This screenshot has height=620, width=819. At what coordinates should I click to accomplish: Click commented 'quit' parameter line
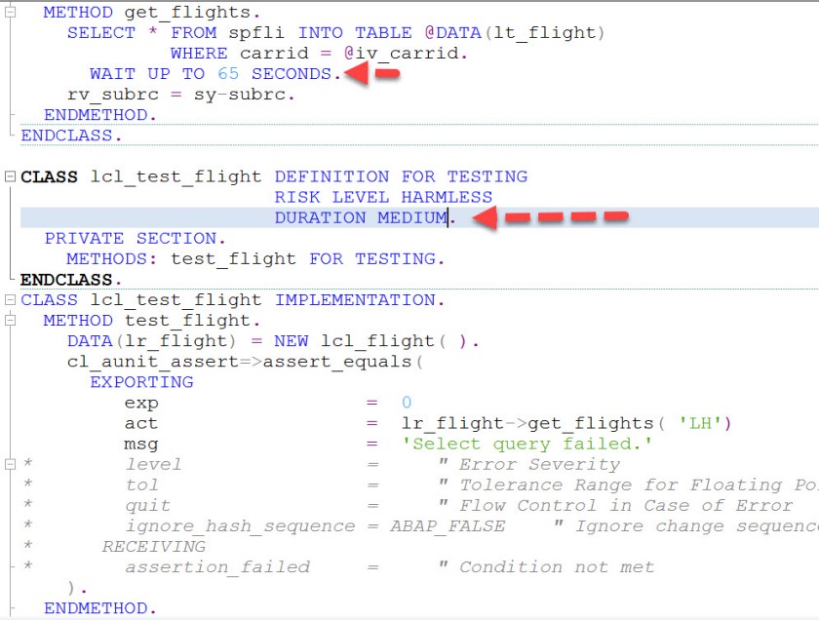[148, 505]
